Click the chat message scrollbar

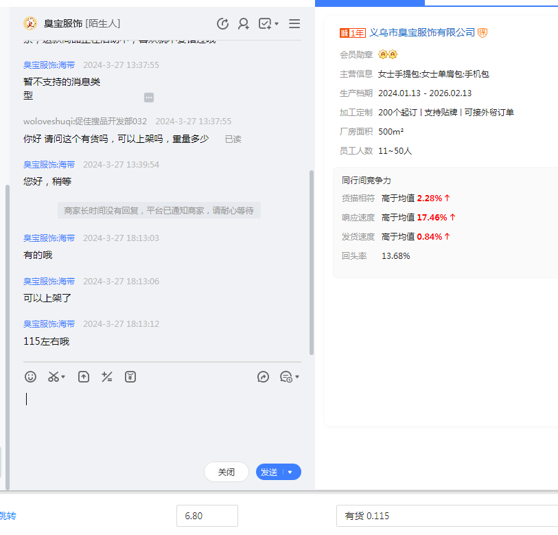click(x=311, y=261)
